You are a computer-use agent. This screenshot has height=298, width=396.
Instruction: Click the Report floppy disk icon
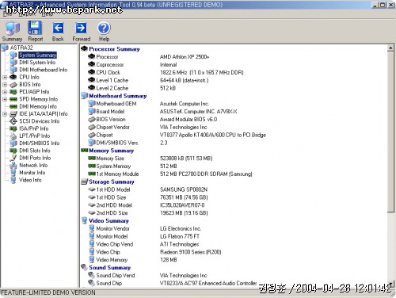point(35,28)
